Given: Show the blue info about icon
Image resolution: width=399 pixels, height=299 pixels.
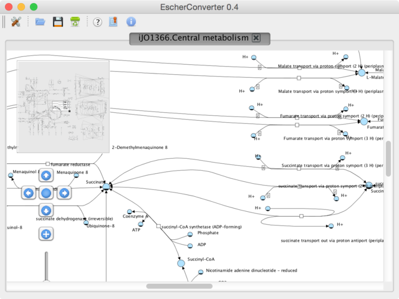Looking at the screenshot, I should click(131, 22).
